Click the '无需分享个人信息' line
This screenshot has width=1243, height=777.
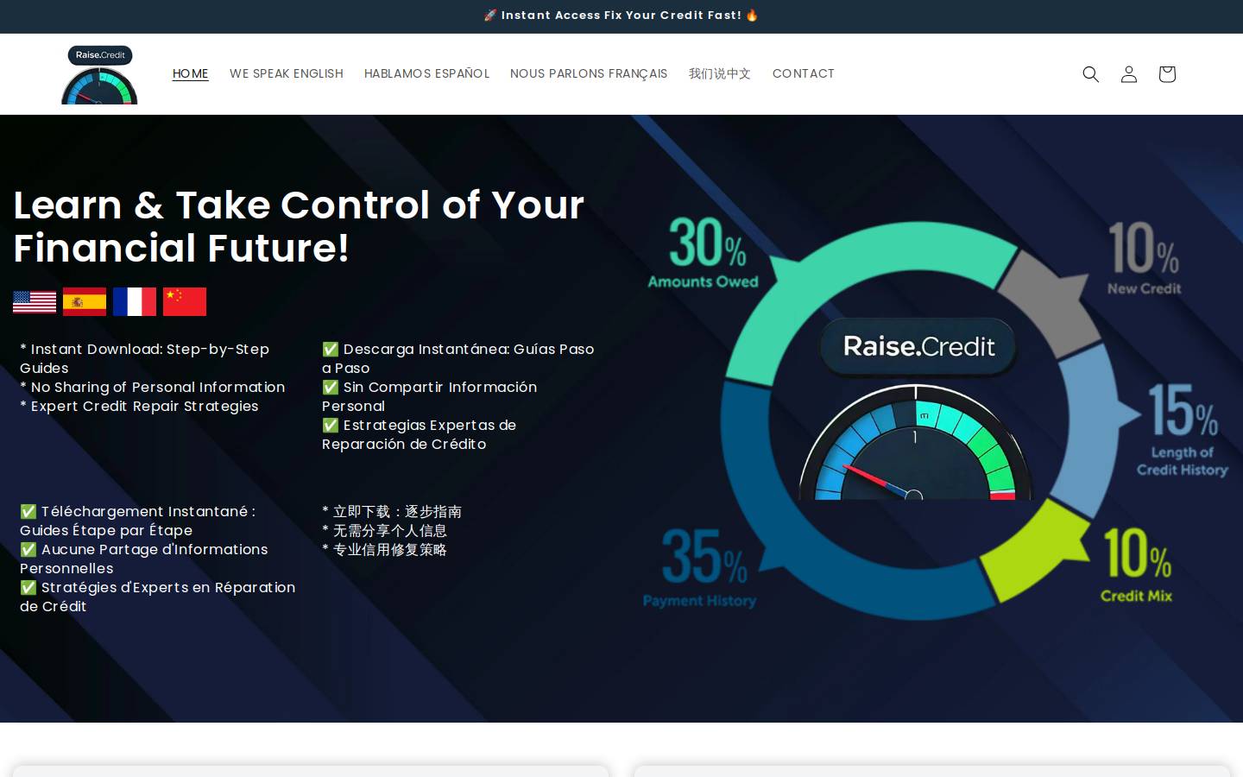(384, 531)
